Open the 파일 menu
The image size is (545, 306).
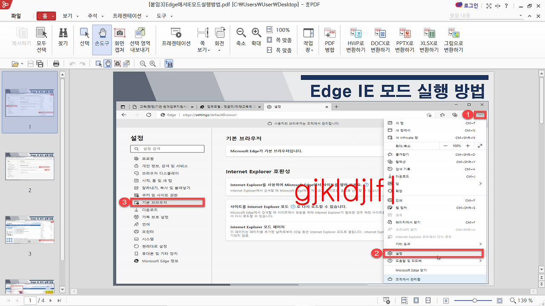click(16, 16)
